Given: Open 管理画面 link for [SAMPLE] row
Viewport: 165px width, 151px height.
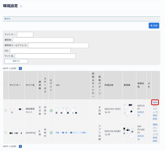Looking at the screenshot, I should click(x=155, y=139).
